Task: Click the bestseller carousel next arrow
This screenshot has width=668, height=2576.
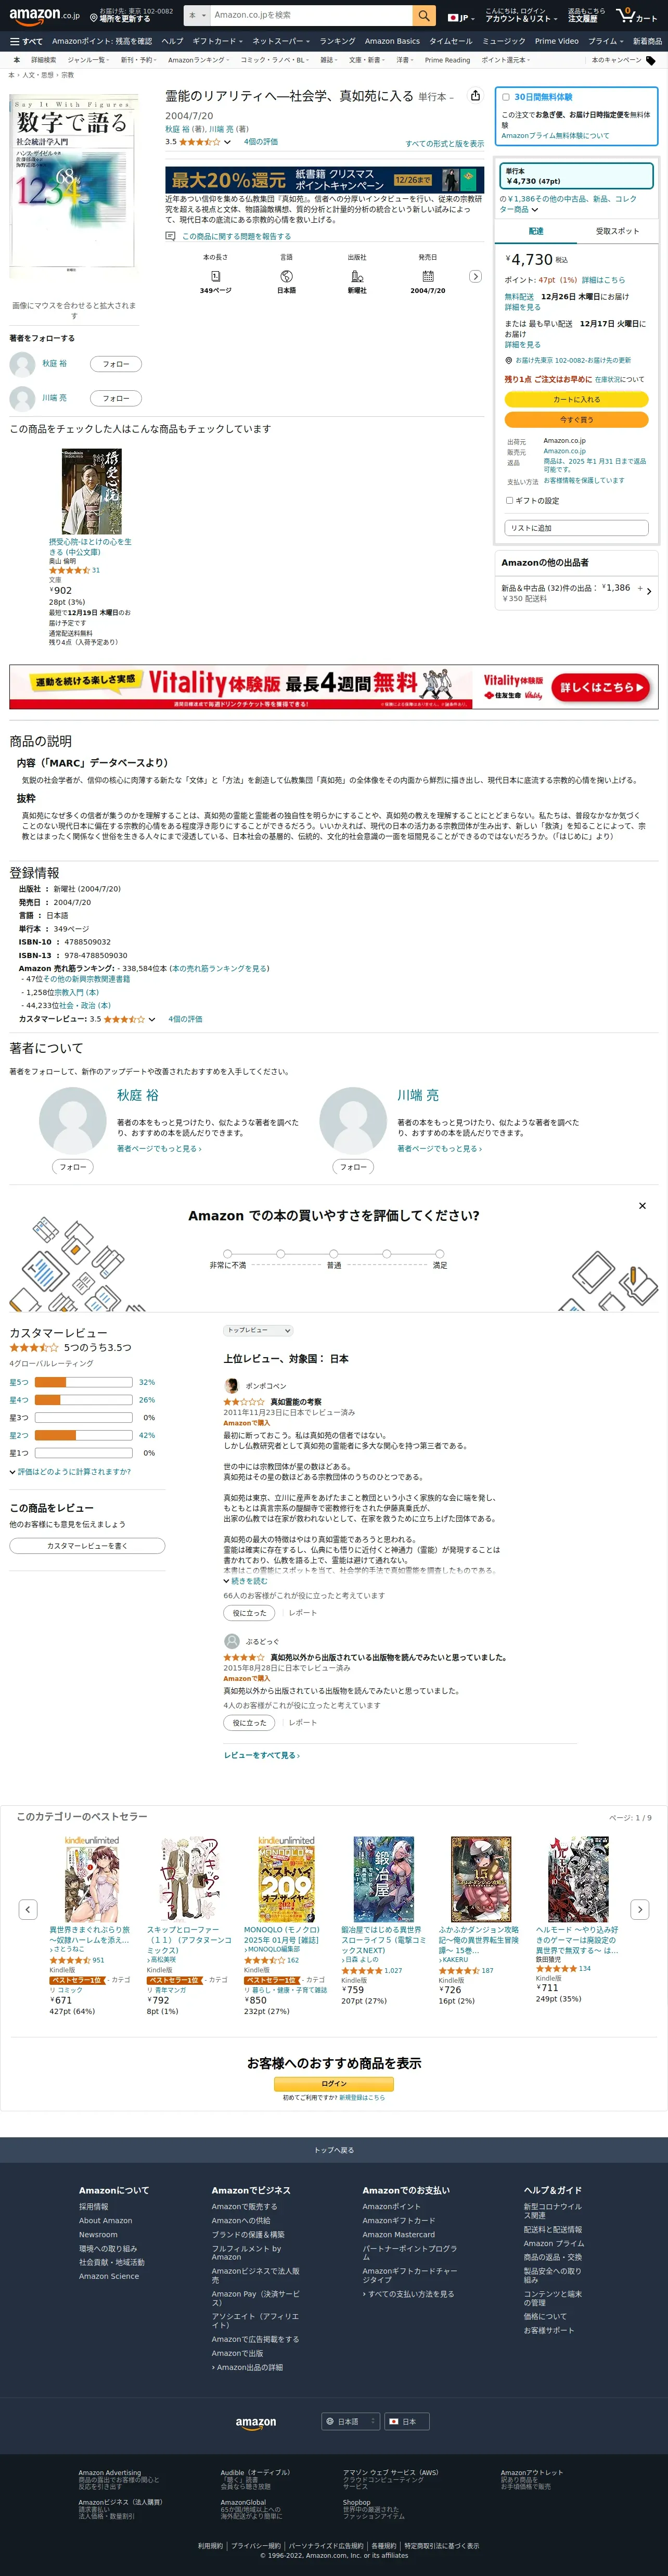Action: click(x=640, y=1909)
